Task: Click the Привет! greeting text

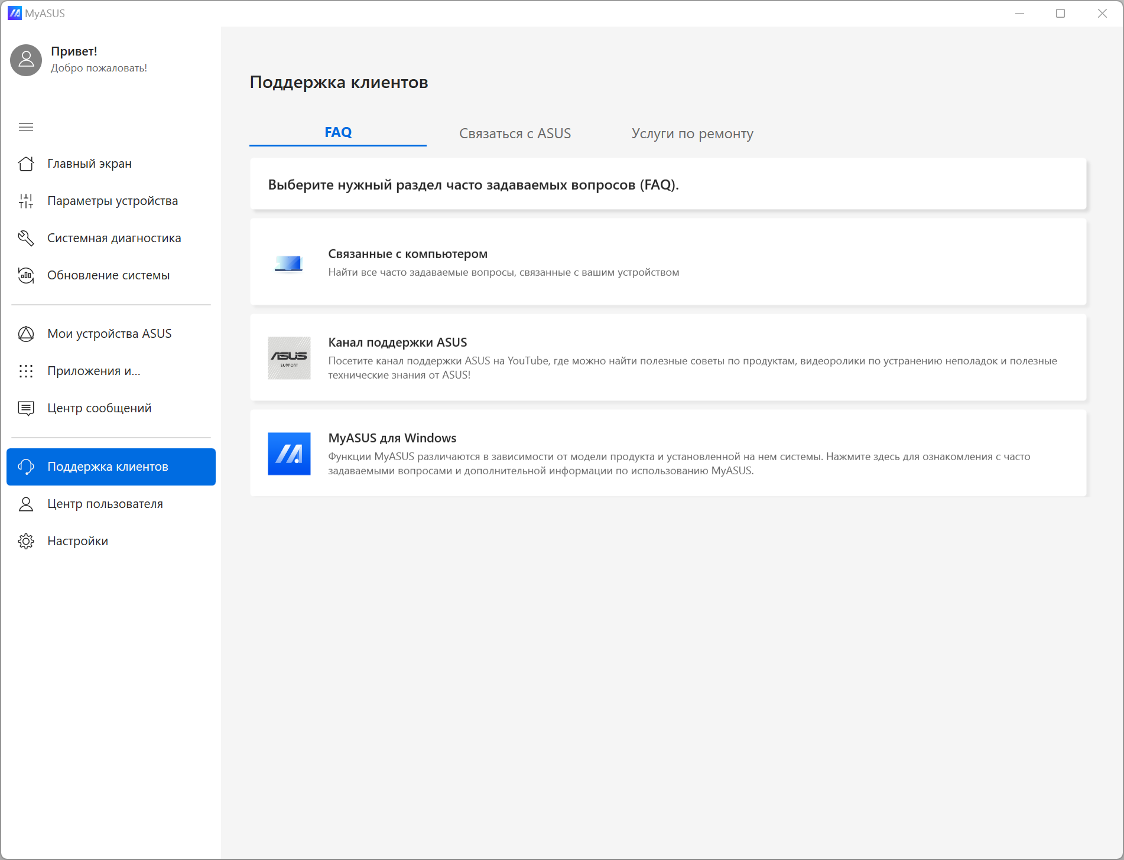Action: pos(74,51)
